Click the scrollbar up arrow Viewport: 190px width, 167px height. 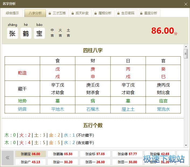186,47
